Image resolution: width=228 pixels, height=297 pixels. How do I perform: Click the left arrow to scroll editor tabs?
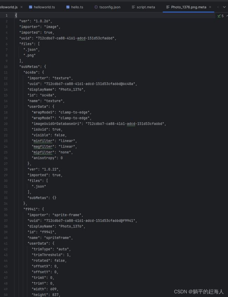click(x=218, y=7)
